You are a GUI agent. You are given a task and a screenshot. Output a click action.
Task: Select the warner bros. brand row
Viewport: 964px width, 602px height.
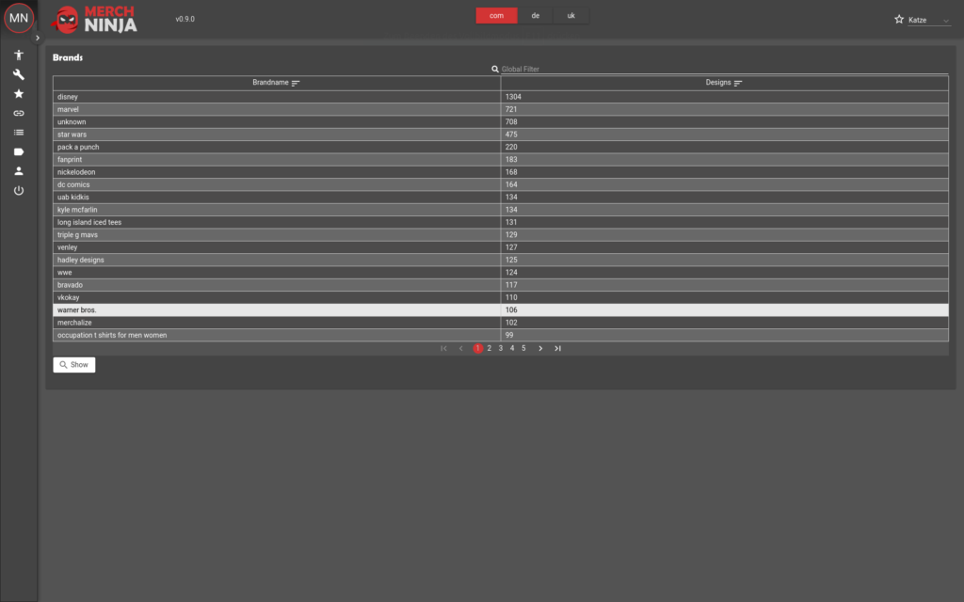[501, 310]
